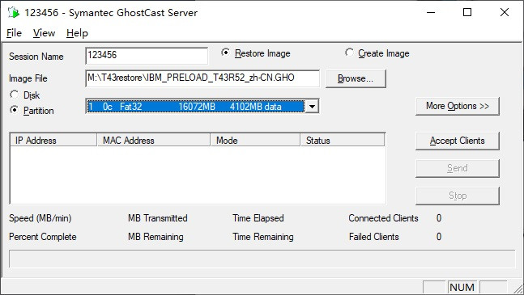Click the Accept Clients button
The image size is (524, 295).
[x=457, y=141]
